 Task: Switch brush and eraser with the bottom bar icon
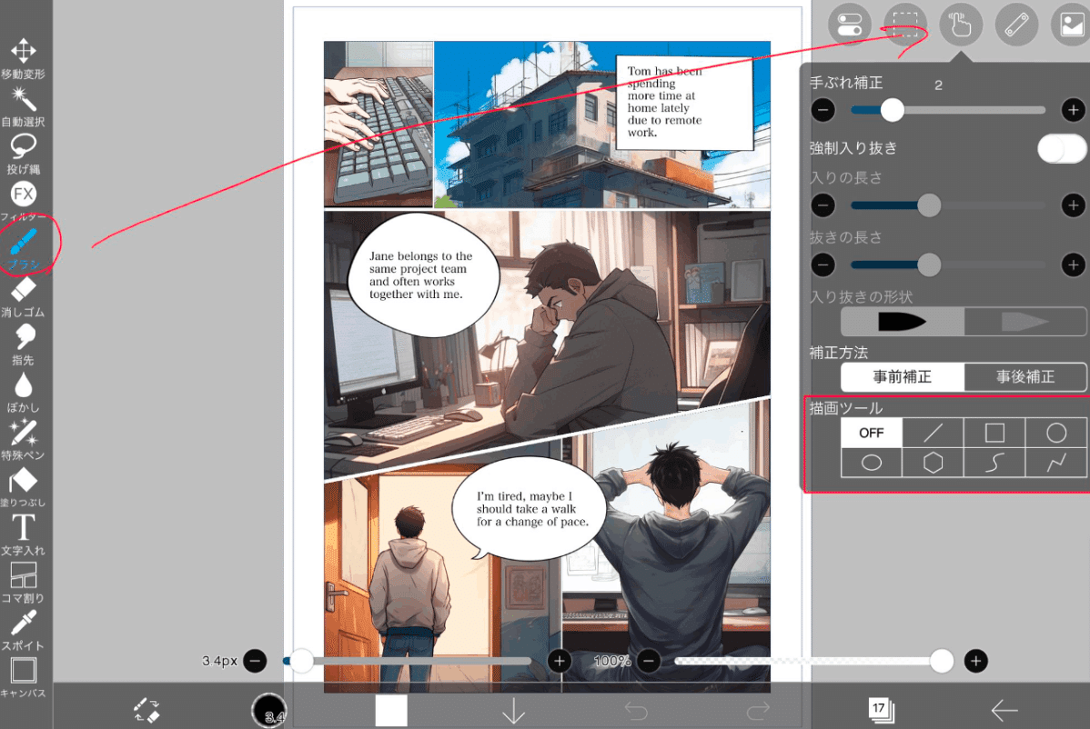[146, 710]
